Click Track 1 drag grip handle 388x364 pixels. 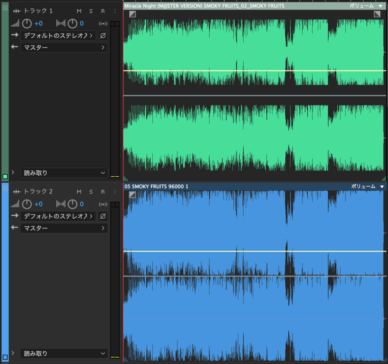point(5,8)
